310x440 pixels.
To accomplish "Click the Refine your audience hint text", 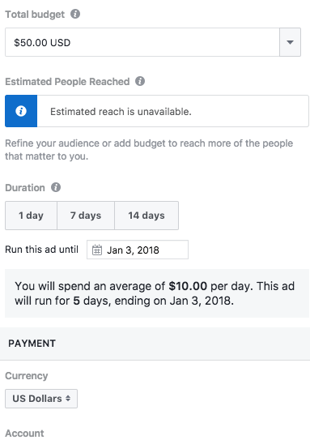I will (149, 150).
